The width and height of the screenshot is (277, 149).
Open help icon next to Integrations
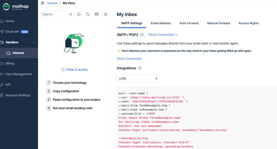(140, 68)
